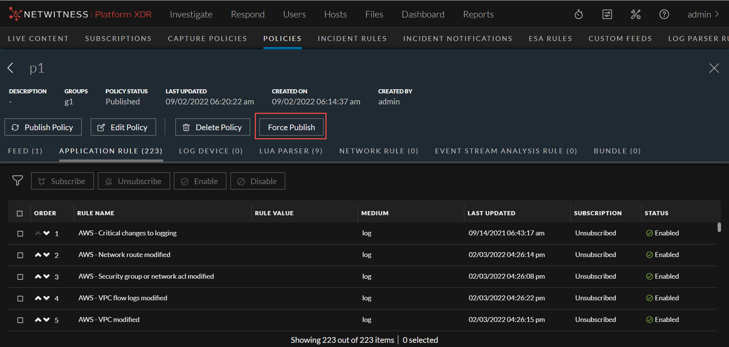Move rule 1 down in the order
This screenshot has height=347, width=729.
[x=47, y=233]
